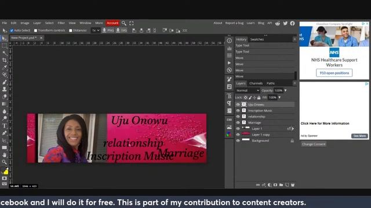Toggle fullscreen mode icon
The image size is (371, 208).
pos(132,23)
